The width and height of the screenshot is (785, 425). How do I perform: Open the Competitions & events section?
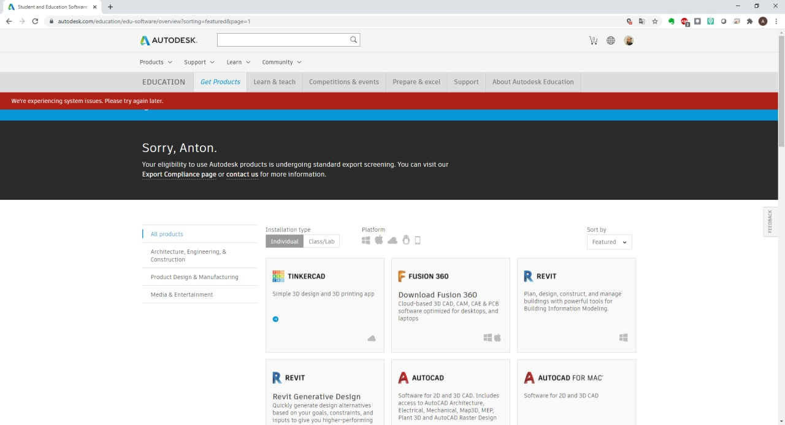coord(343,82)
